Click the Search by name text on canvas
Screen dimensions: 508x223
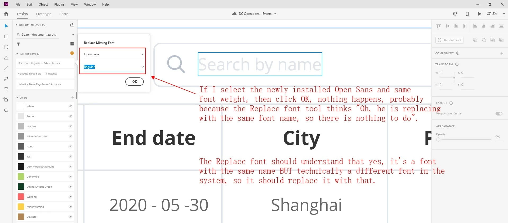(260, 64)
